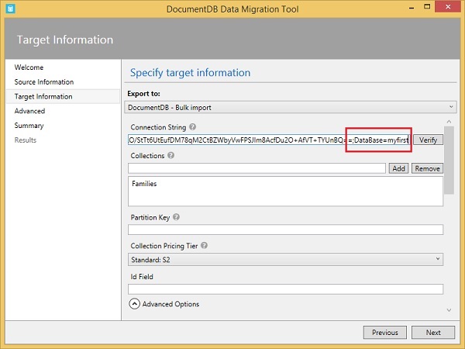Open the Collection Pricing Tier dropdown
The image size is (465, 349).
pos(285,259)
